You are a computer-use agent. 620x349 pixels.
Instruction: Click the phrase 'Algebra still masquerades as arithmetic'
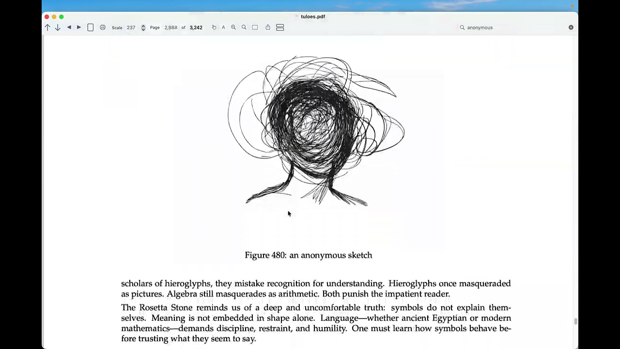[x=242, y=294]
